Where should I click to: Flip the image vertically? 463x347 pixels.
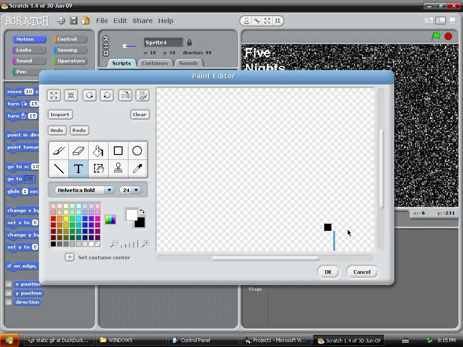tap(142, 95)
